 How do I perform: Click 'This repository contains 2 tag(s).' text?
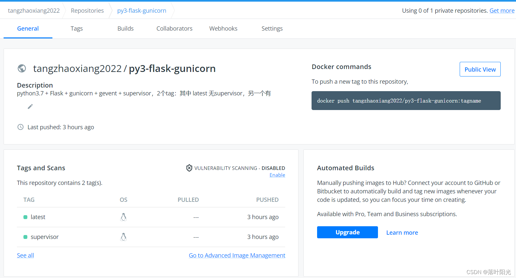(60, 183)
